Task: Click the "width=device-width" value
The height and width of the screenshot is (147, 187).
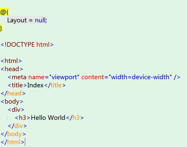Action: coord(140,77)
